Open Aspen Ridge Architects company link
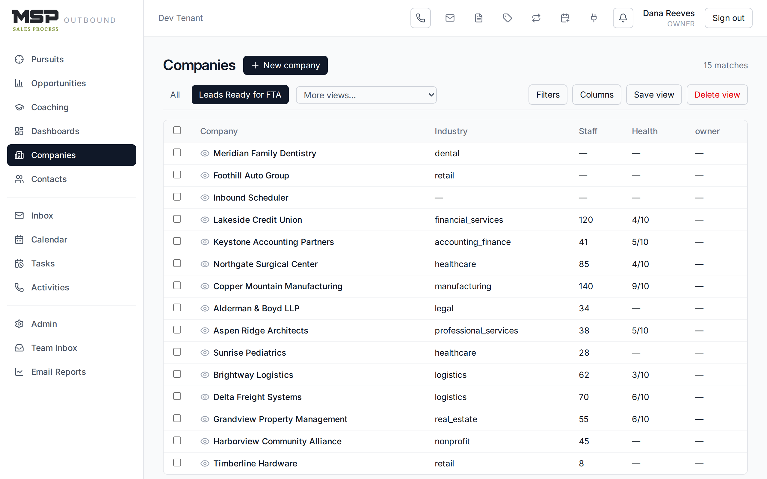767x479 pixels. click(261, 331)
